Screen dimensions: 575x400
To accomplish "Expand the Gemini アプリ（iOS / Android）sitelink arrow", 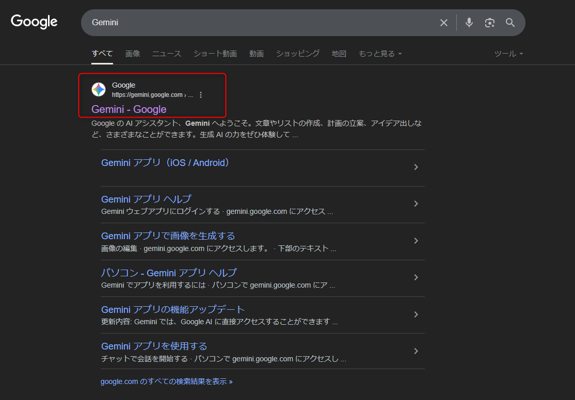I will [x=416, y=167].
